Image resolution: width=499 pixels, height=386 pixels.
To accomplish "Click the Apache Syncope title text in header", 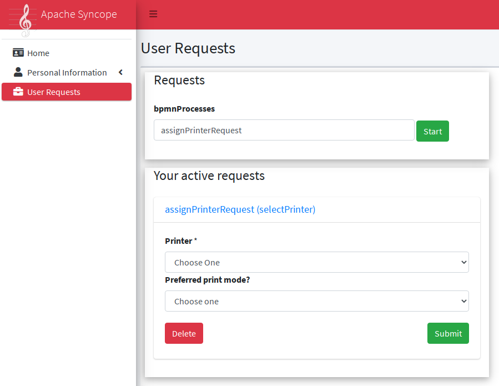I will click(78, 14).
